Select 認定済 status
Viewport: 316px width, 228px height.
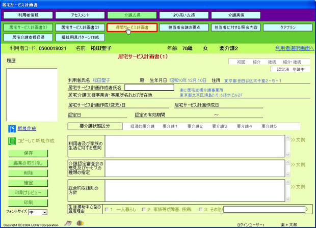[x=283, y=69]
